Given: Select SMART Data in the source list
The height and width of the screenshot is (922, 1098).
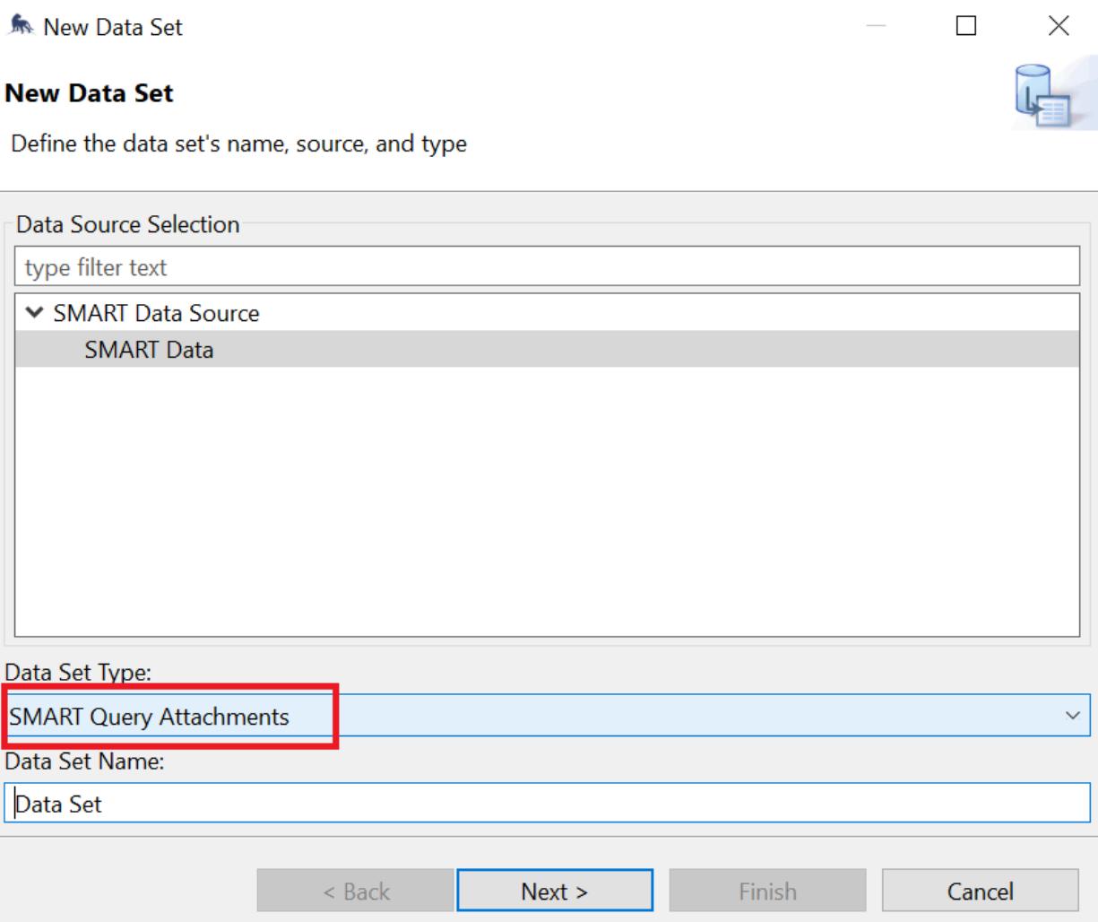Looking at the screenshot, I should click(149, 350).
